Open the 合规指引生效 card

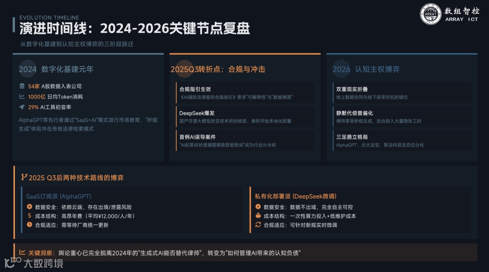pyautogui.click(x=245, y=93)
